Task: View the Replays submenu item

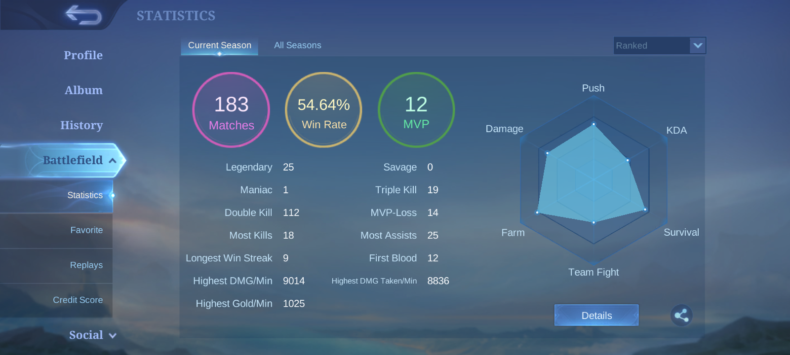Action: click(x=86, y=265)
